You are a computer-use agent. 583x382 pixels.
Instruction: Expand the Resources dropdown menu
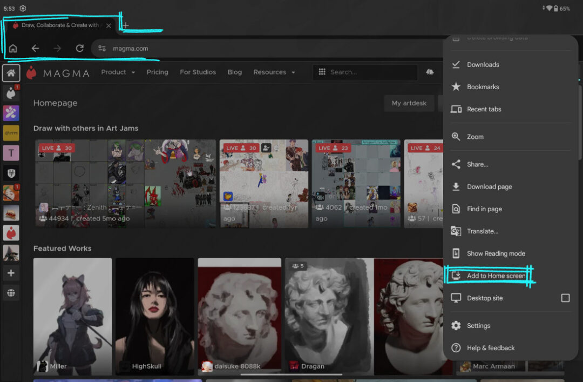[274, 72]
